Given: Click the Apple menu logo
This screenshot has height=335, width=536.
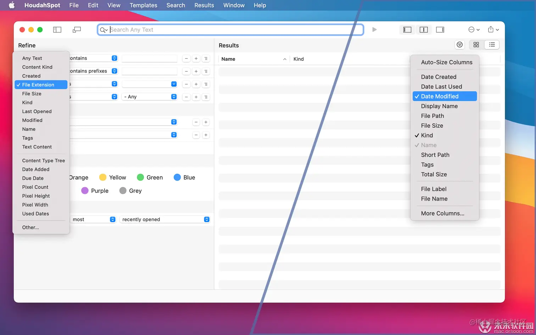Looking at the screenshot, I should (x=12, y=5).
